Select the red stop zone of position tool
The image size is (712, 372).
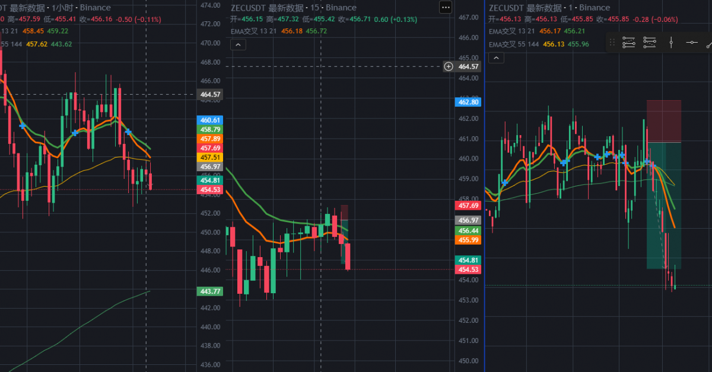(x=663, y=121)
